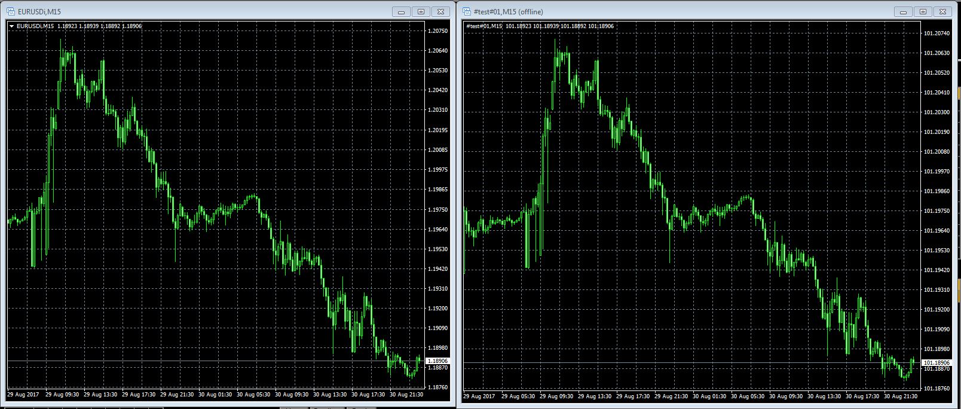Restore the EURUSDi,M15 chart window

coord(421,11)
